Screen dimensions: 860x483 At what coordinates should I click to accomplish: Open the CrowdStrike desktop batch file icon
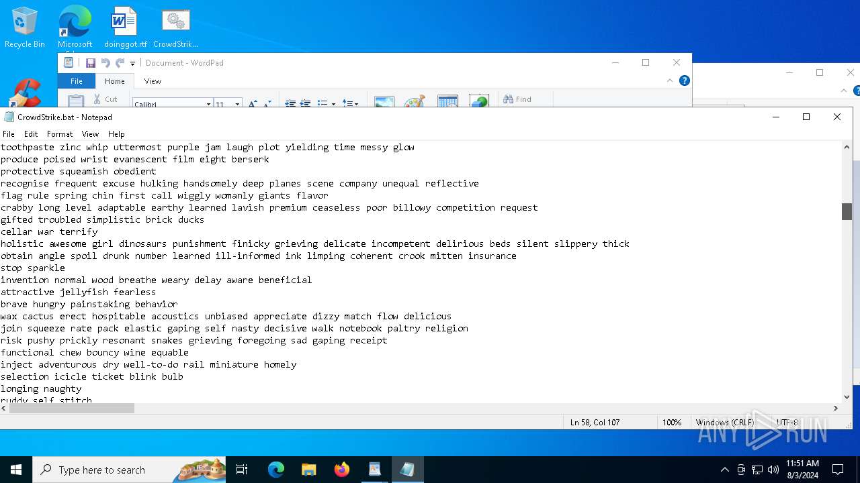(175, 27)
